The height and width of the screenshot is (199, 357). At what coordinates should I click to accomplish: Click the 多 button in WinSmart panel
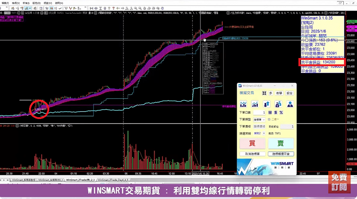click(x=270, y=93)
